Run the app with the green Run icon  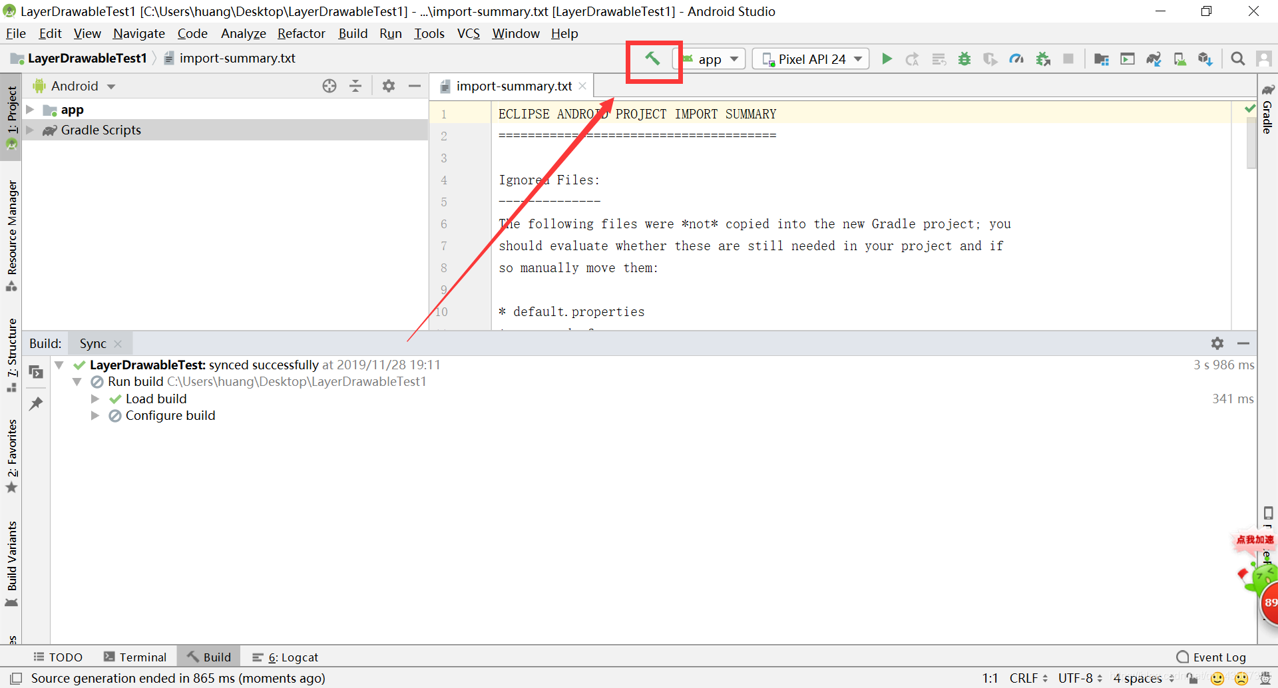(x=887, y=59)
